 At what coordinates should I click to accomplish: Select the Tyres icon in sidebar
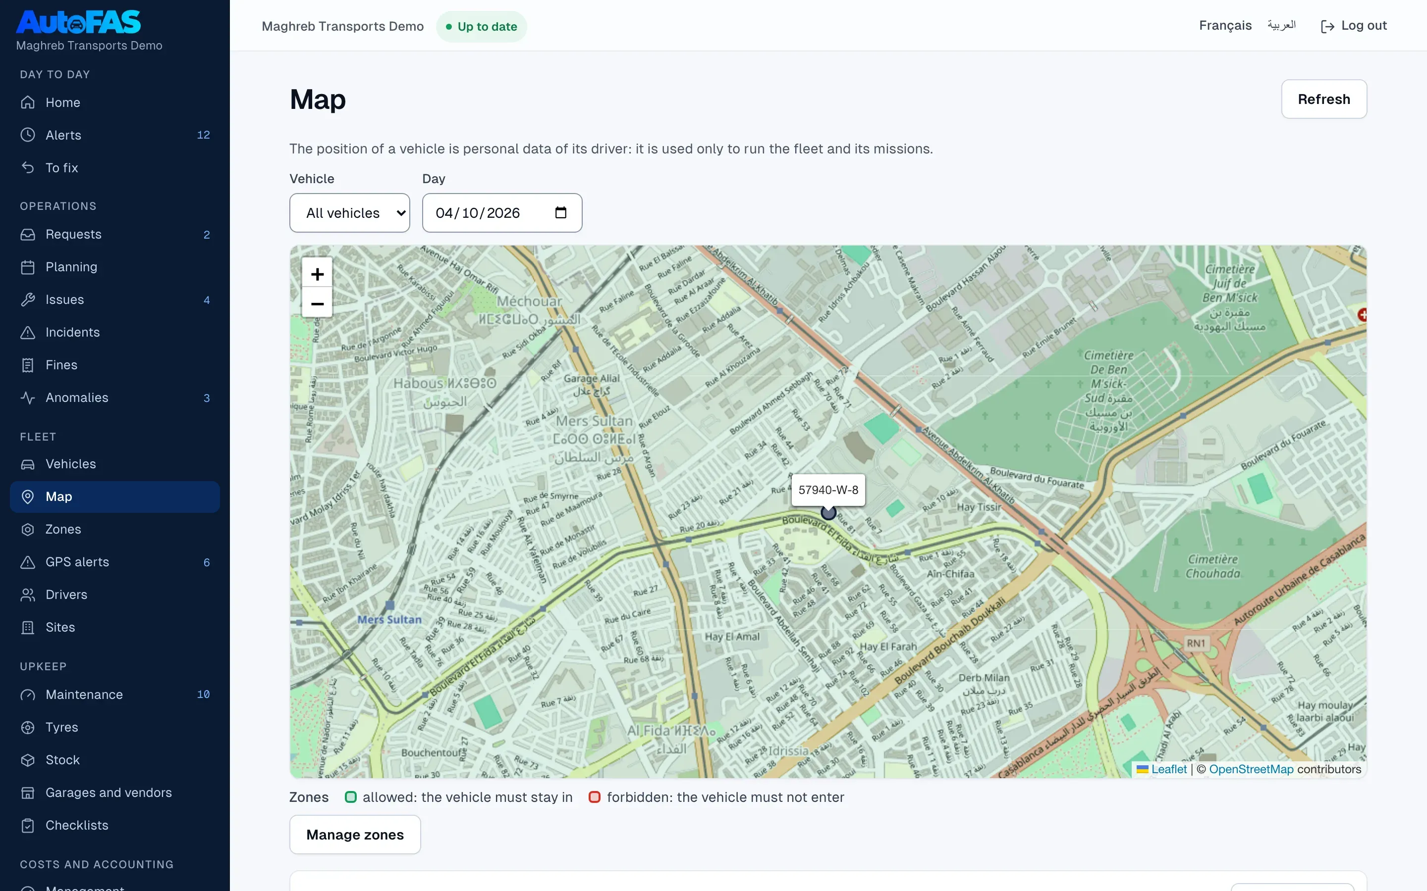coord(28,727)
